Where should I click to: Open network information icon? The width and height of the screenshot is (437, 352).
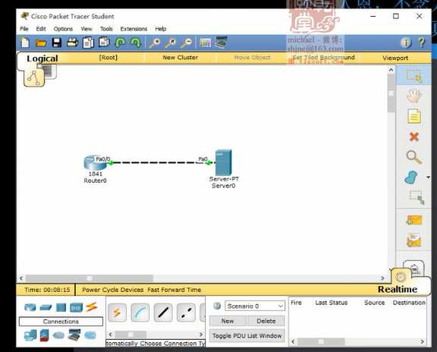[406, 42]
